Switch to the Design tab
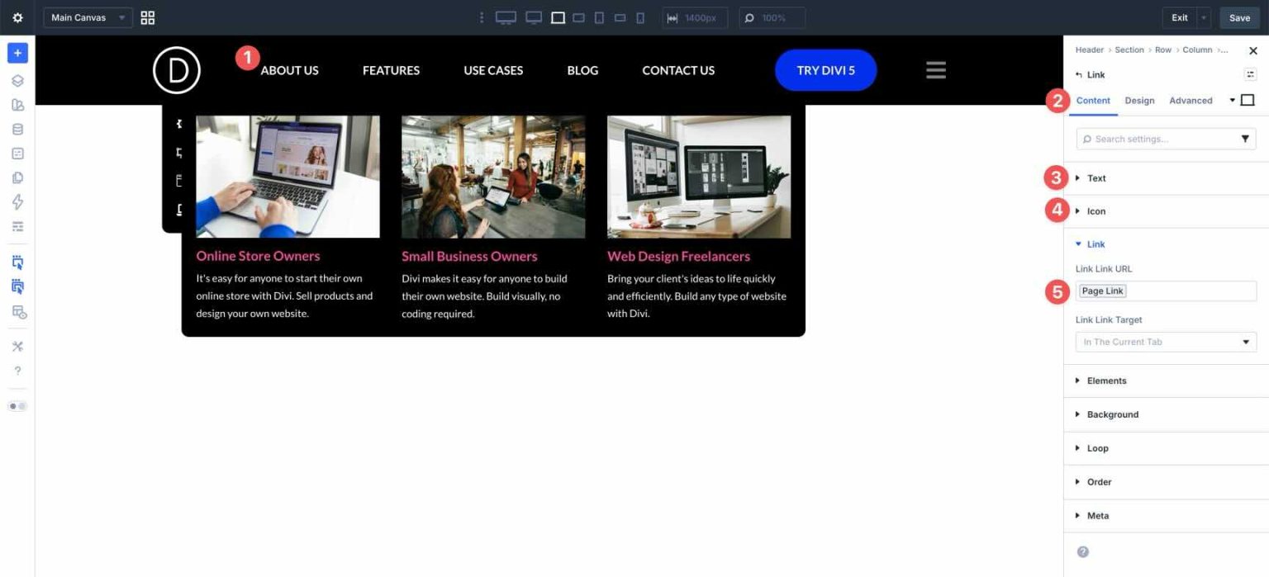Screen dimensions: 1269x577 (x=1139, y=101)
